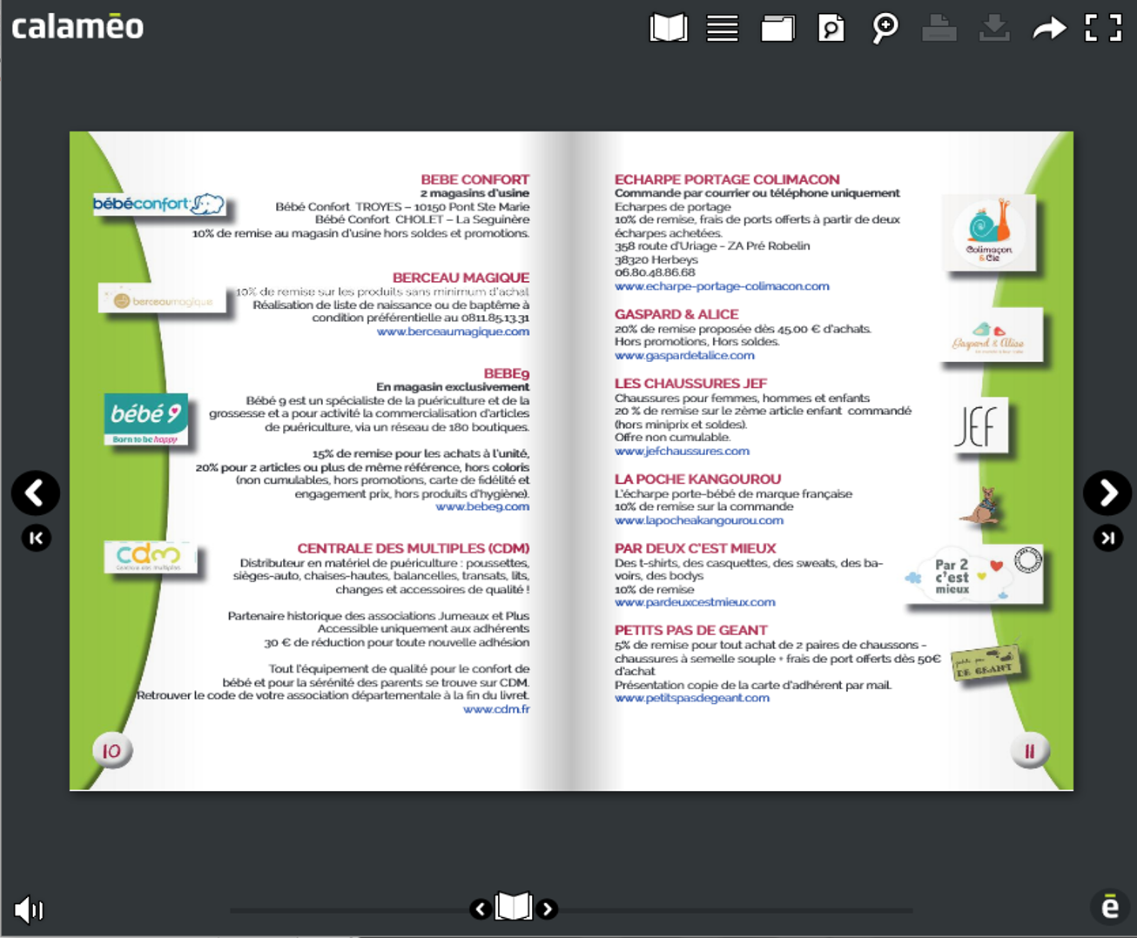
Task: Open www.bebe9.com link
Action: (x=482, y=506)
